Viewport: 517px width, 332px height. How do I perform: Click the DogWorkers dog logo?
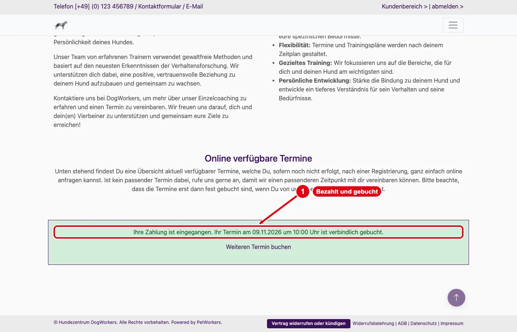(61, 25)
